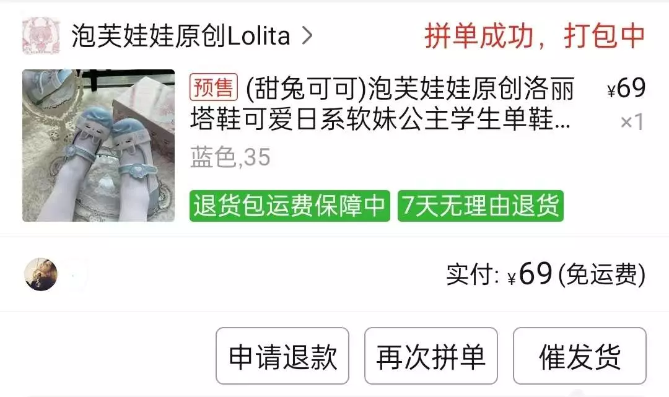Open the round buyer profile avatar
669x397 pixels.
point(41,274)
